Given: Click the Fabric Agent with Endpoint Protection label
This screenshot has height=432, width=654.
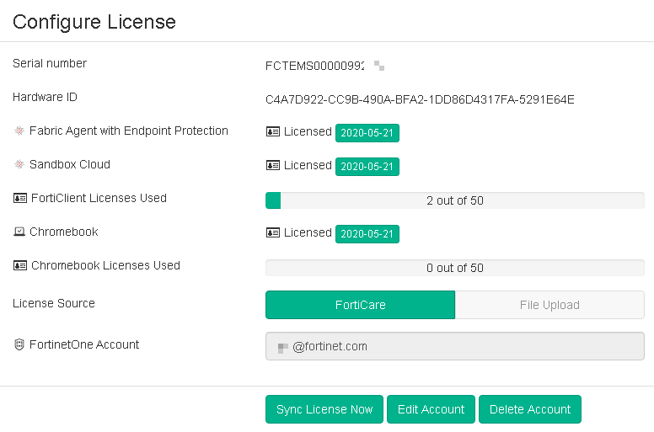Looking at the screenshot, I should [x=129, y=131].
